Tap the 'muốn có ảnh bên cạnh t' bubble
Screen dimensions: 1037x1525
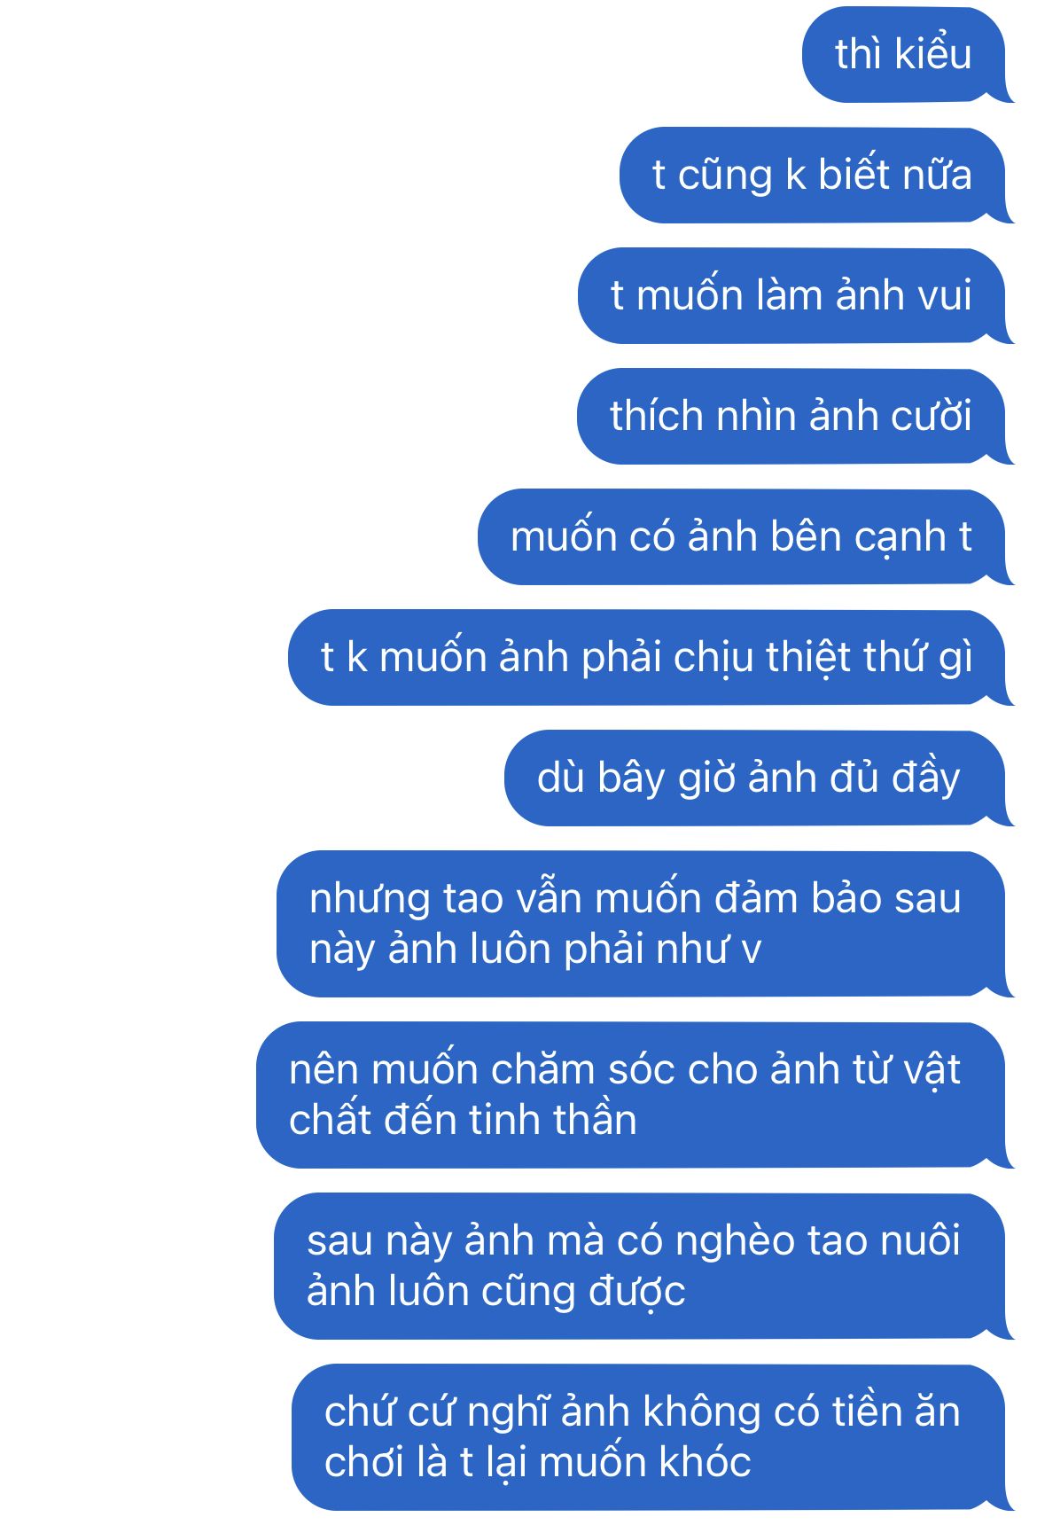tap(743, 536)
